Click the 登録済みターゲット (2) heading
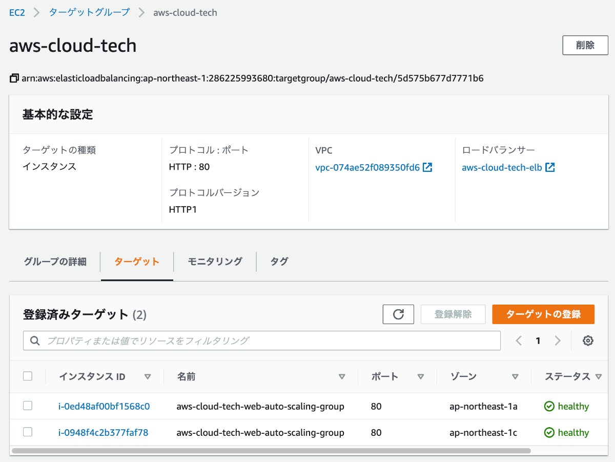The height and width of the screenshot is (462, 615). (x=85, y=314)
